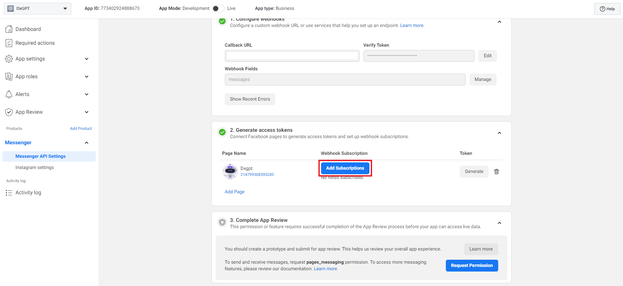Screen dimensions: 623x286
Task: Expand the App settings submenu chevron
Action: tap(87, 59)
